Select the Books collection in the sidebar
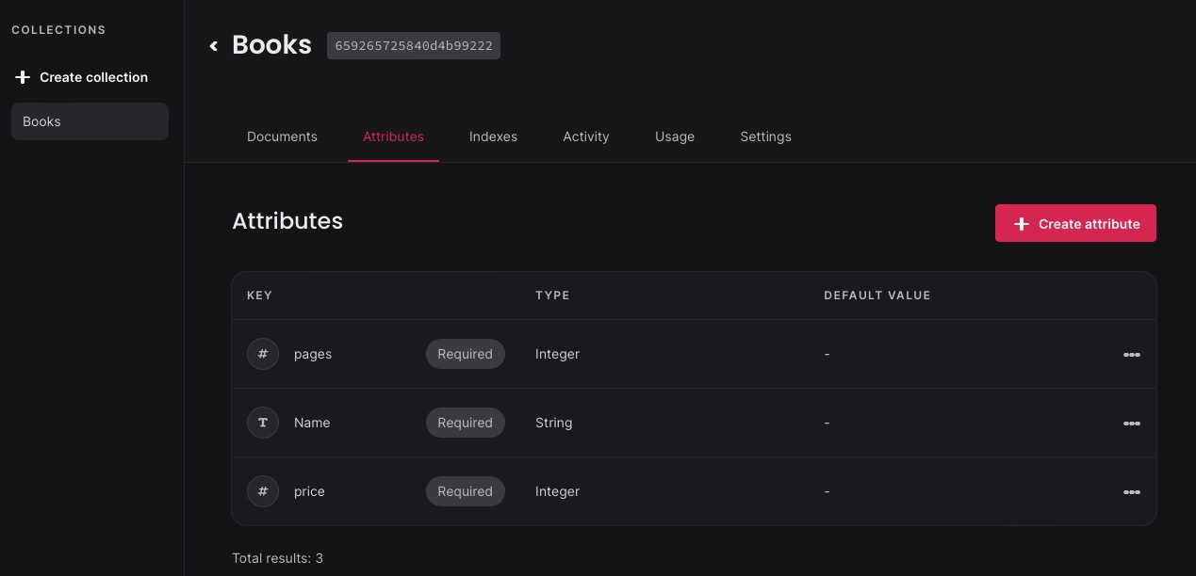The width and height of the screenshot is (1196, 576). click(90, 121)
